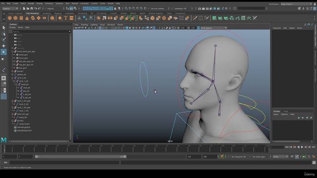Switch to the Poly Modeling shelf tab

coord(32,13)
